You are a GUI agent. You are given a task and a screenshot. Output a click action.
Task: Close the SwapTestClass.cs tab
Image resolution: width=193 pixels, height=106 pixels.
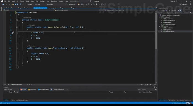[46, 8]
